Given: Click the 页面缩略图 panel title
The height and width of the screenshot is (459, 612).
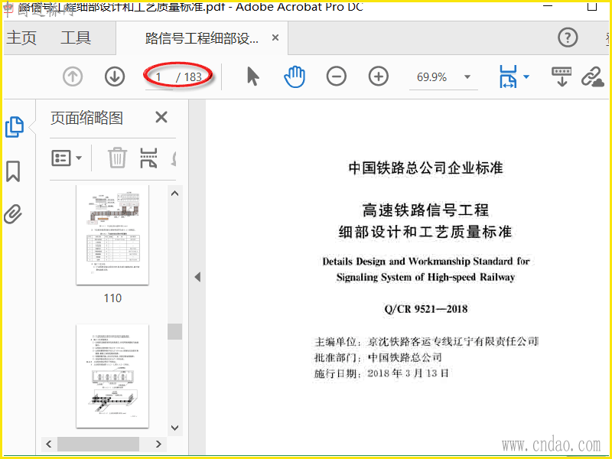Looking at the screenshot, I should point(86,118).
